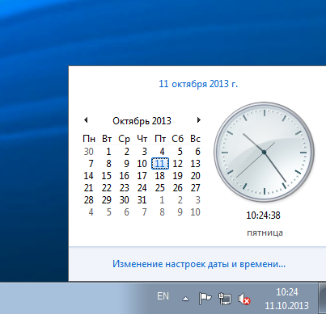This screenshot has height=314, width=326.
Task: Click the weekday label пятница
Action: coord(265,232)
